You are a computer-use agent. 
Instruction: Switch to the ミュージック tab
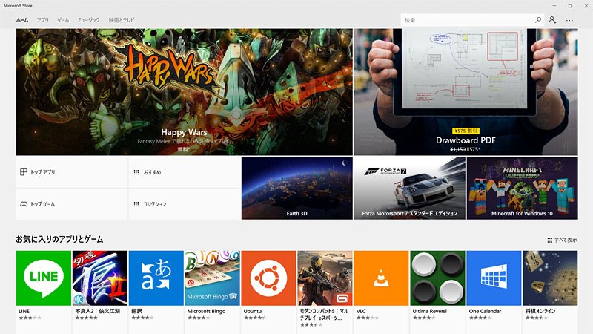[x=89, y=20]
